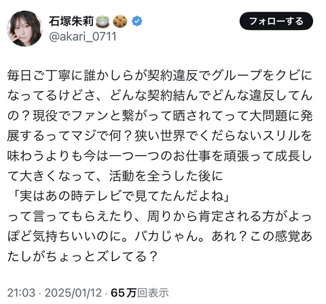Open the @akari_0711 handle link
The width and height of the screenshot is (326, 304).
click(82, 37)
